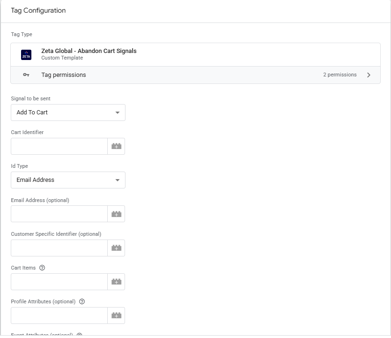Open variable picker for Email Address field
This screenshot has height=338, width=391.
[x=116, y=214]
